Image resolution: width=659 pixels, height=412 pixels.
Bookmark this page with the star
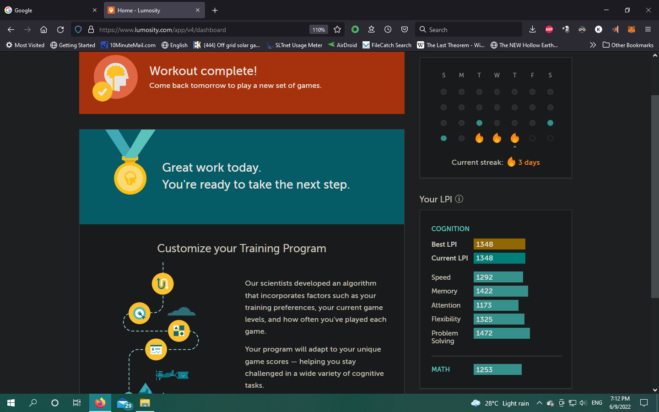click(337, 29)
